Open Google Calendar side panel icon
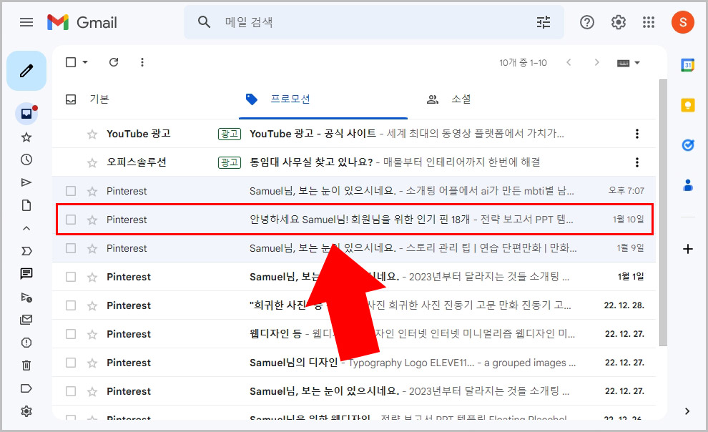Viewport: 708px width, 432px height. 688,65
